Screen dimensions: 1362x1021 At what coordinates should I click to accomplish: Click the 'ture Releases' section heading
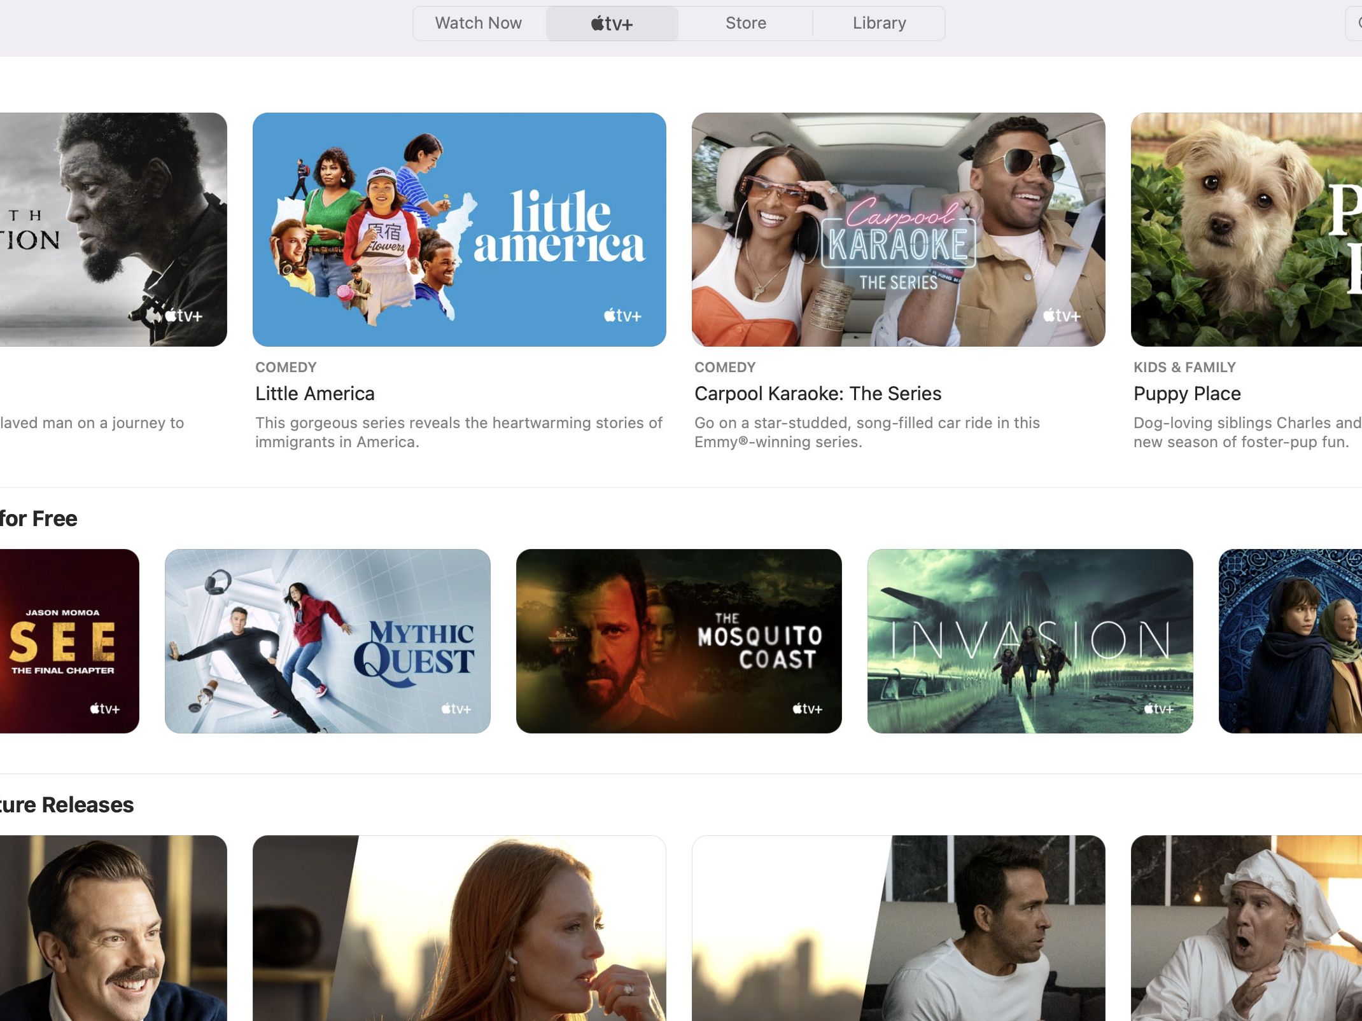click(67, 805)
